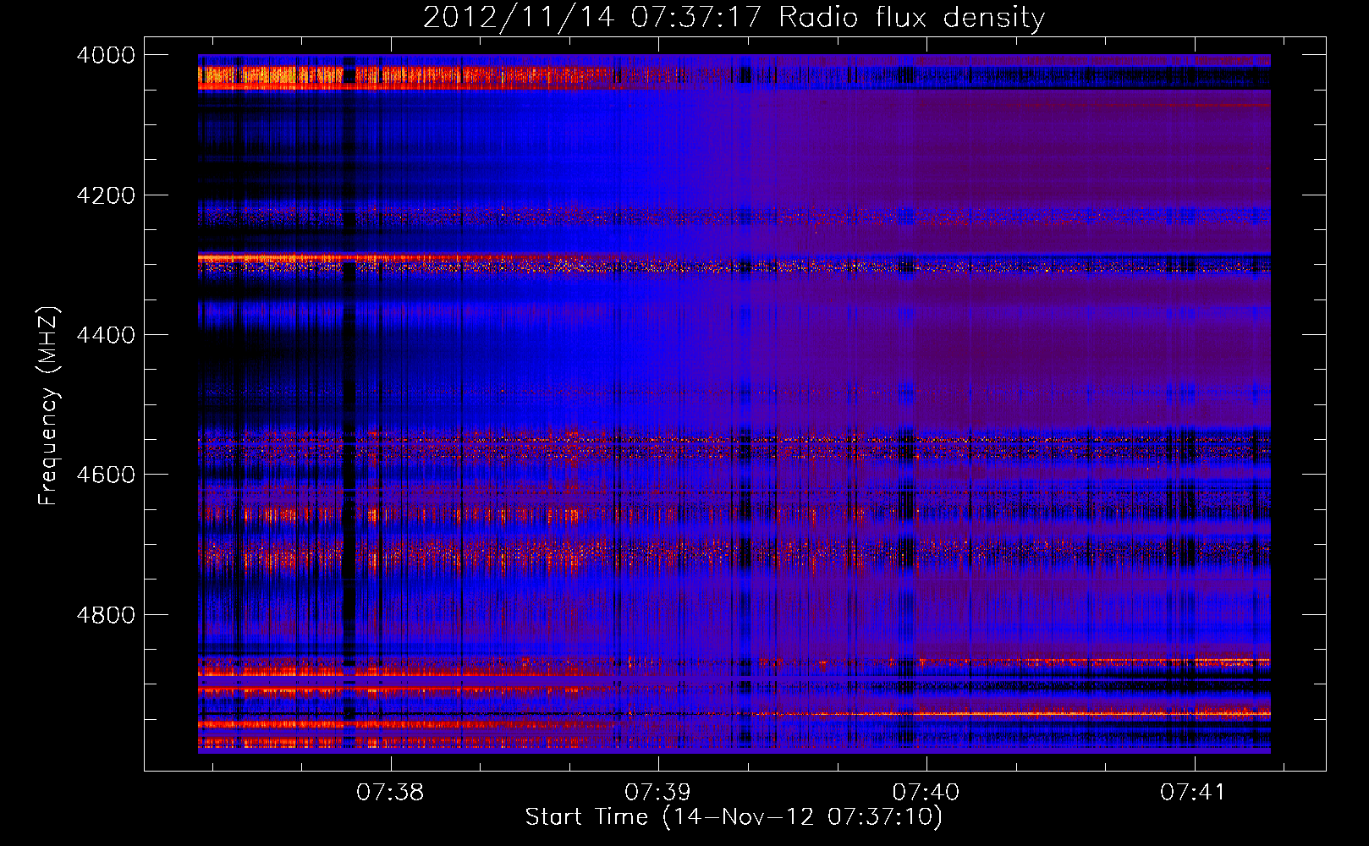Click the 'Start Time (14-Nov-12 07:37:10)' axis label
The image size is (1369, 846).
[x=734, y=817]
